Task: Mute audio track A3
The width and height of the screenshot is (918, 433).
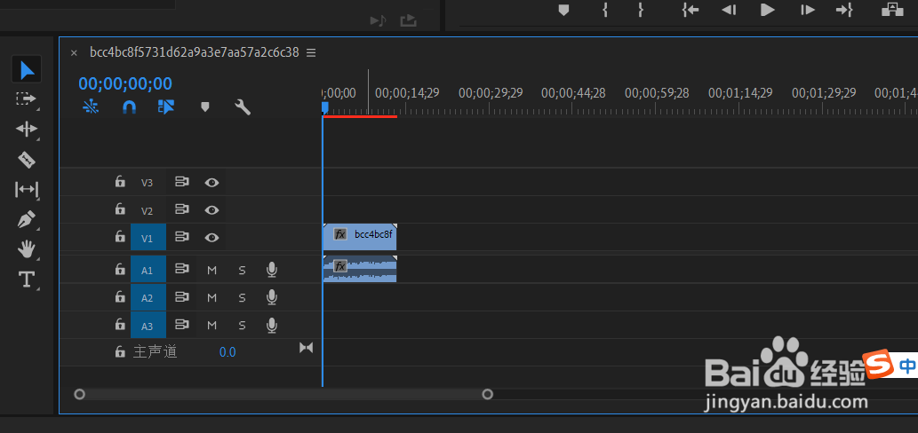Action: (212, 326)
